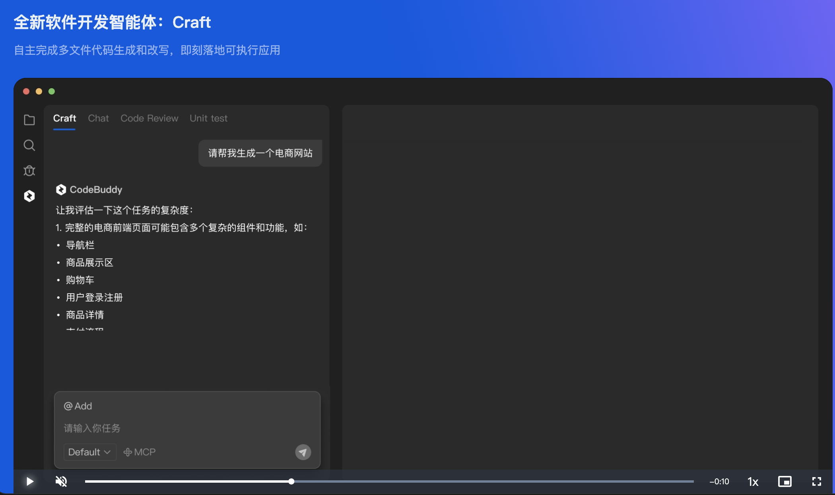This screenshot has height=495, width=835.
Task: Open the debug bug sidebar icon
Action: [29, 171]
